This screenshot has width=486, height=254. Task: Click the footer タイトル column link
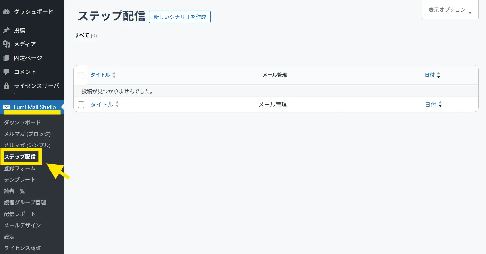102,105
